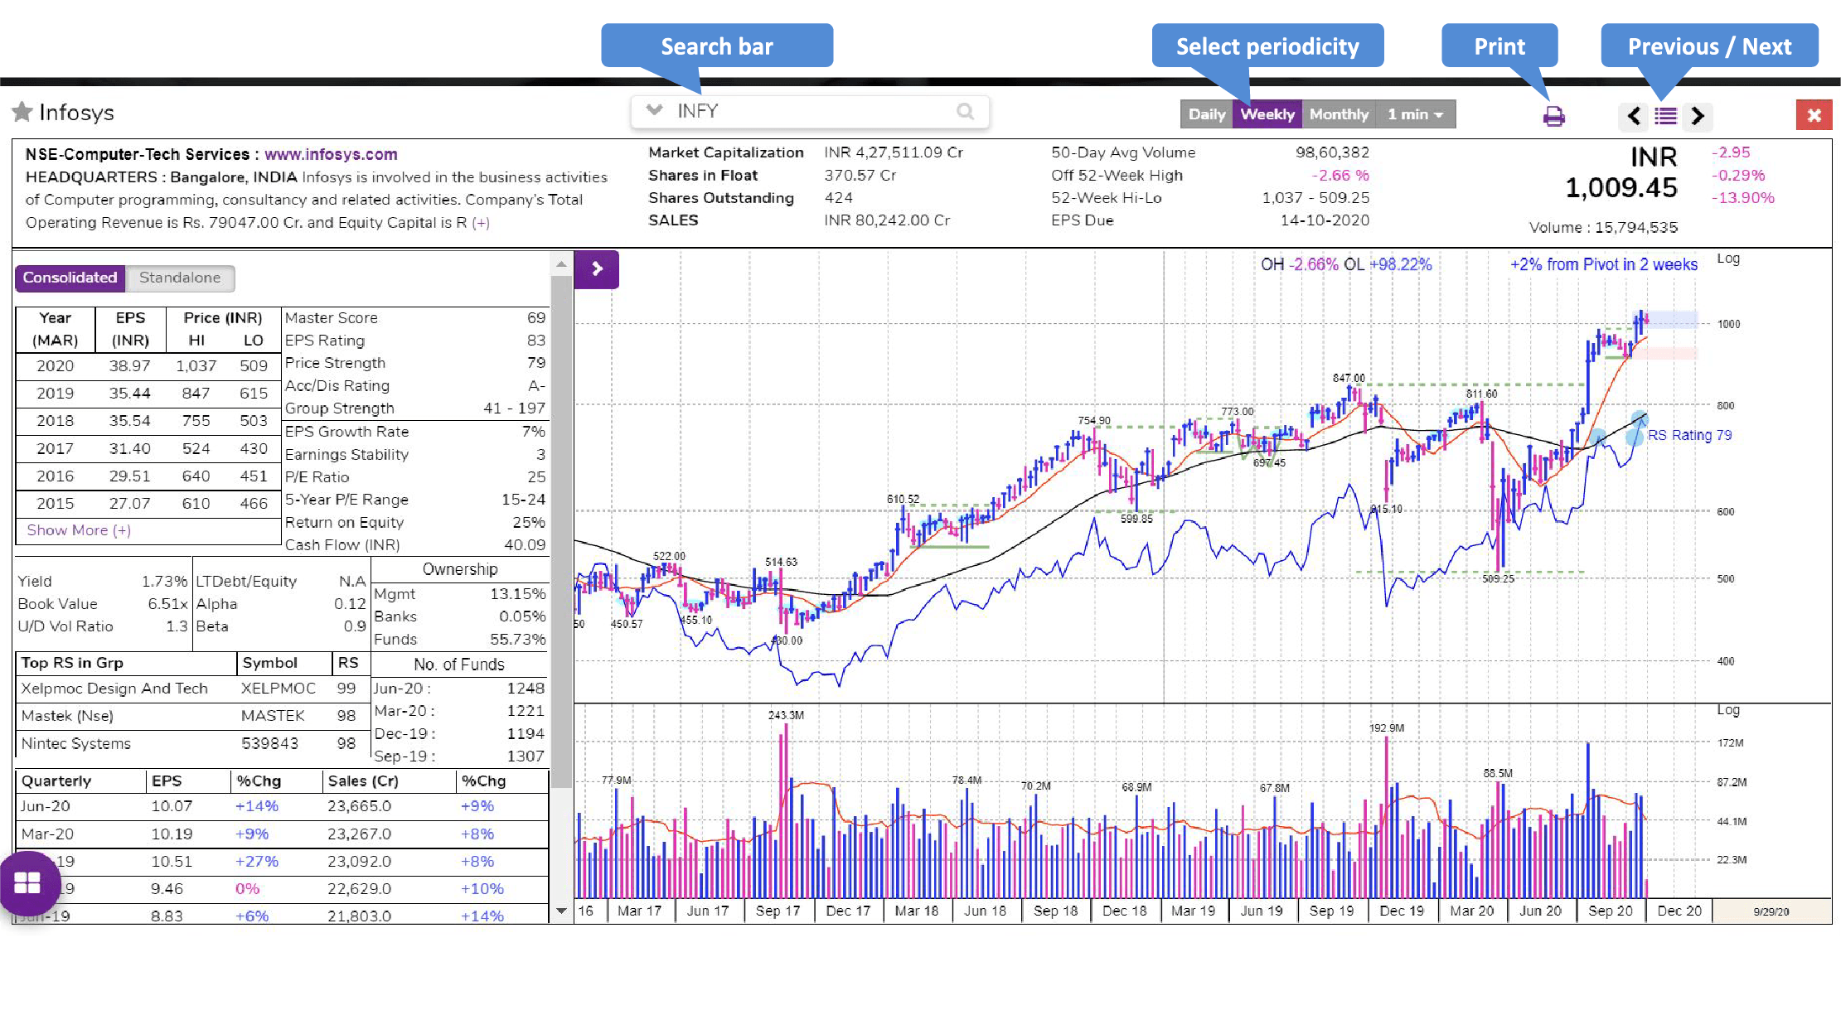Click the EPS Rating row

[x=415, y=341]
